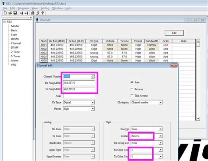The image size is (208, 161).
Task: Select Alarm in the RT2 tree
Action: pos(14,61)
